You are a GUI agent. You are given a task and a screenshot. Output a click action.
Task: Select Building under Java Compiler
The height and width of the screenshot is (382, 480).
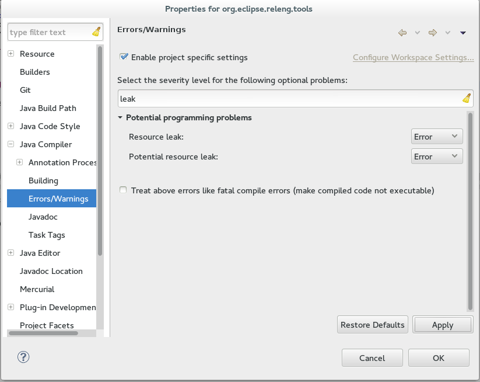[x=44, y=180]
